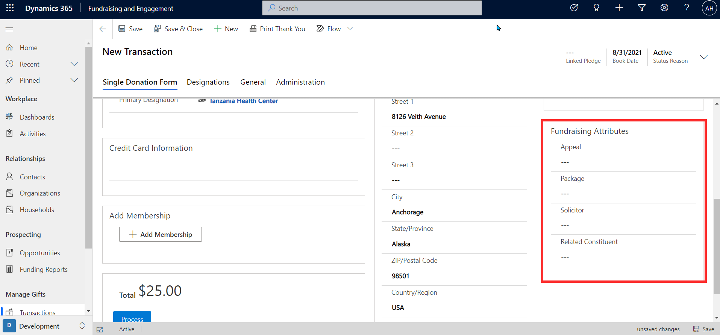Click the ZIP/Postal Code value 98501
The image size is (720, 335).
tap(400, 276)
